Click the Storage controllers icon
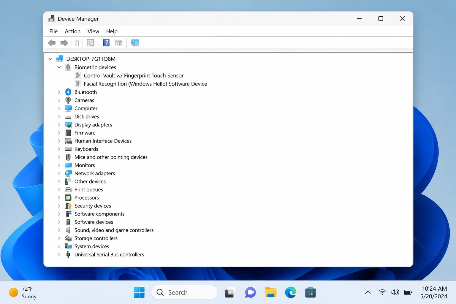The height and width of the screenshot is (304, 456). click(x=68, y=238)
